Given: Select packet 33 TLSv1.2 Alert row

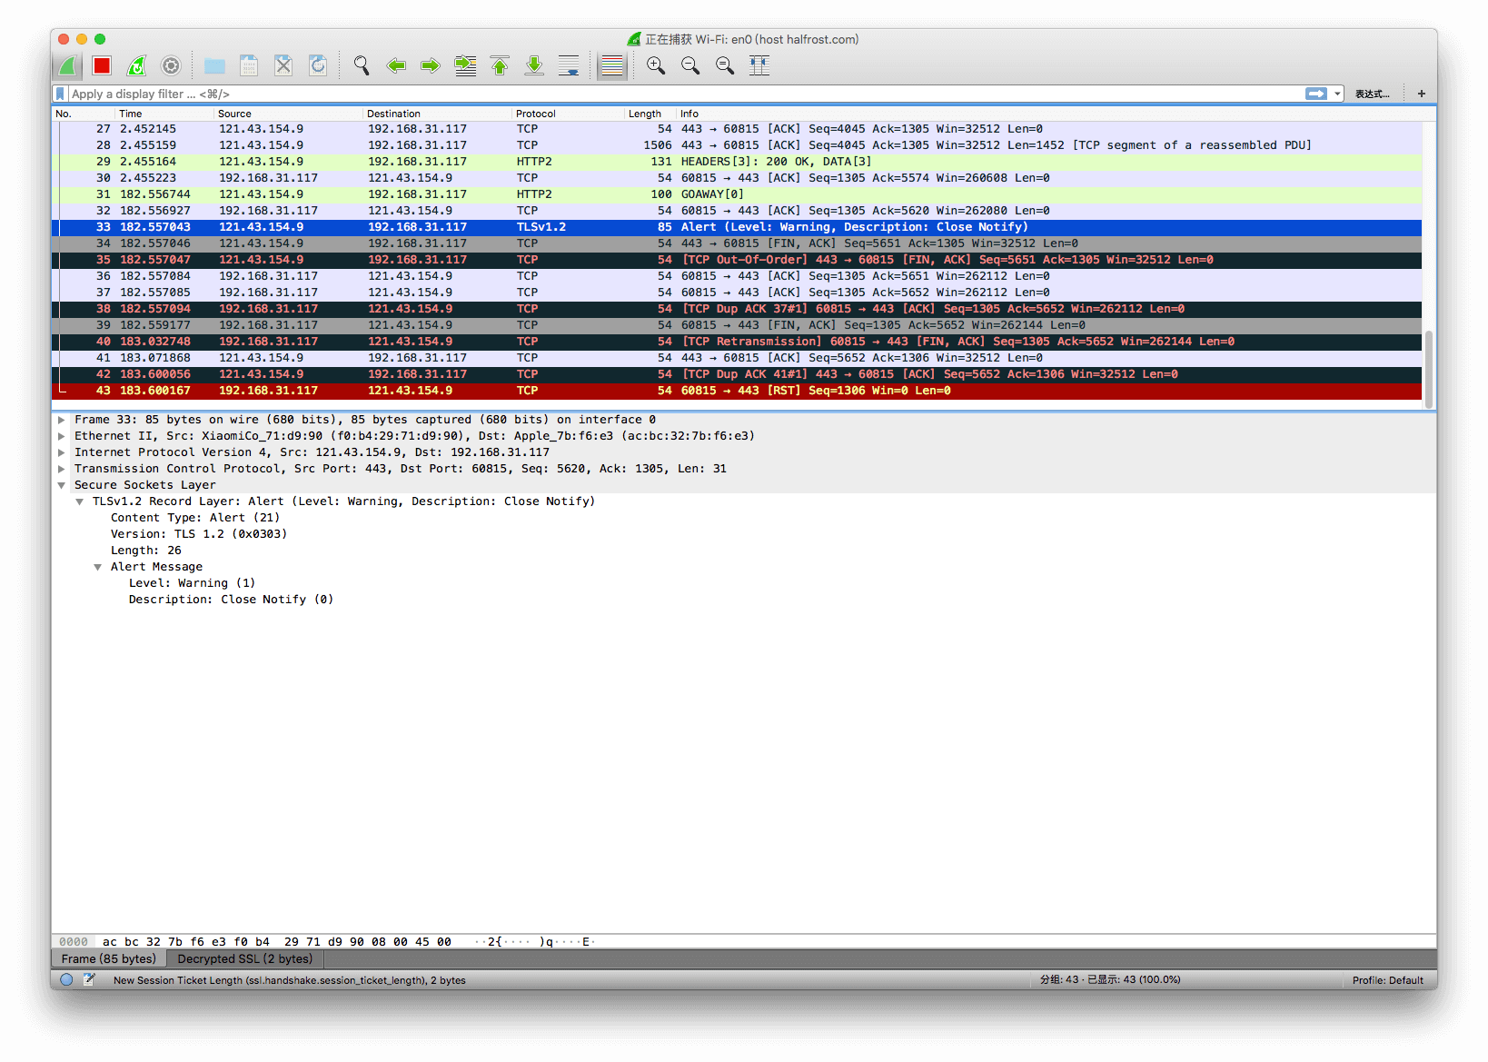Looking at the screenshot, I should coord(737,227).
